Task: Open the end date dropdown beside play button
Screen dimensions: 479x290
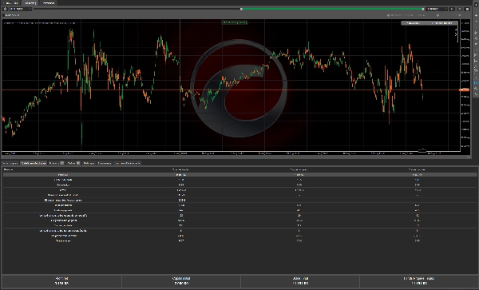Action: pyautogui.click(x=437, y=9)
